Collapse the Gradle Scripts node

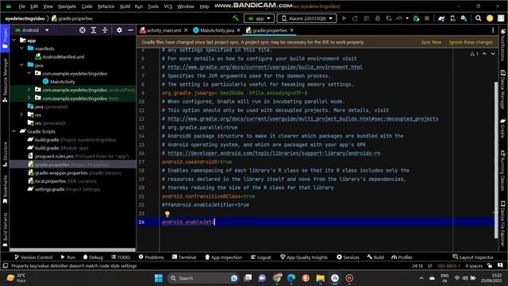tap(14, 131)
